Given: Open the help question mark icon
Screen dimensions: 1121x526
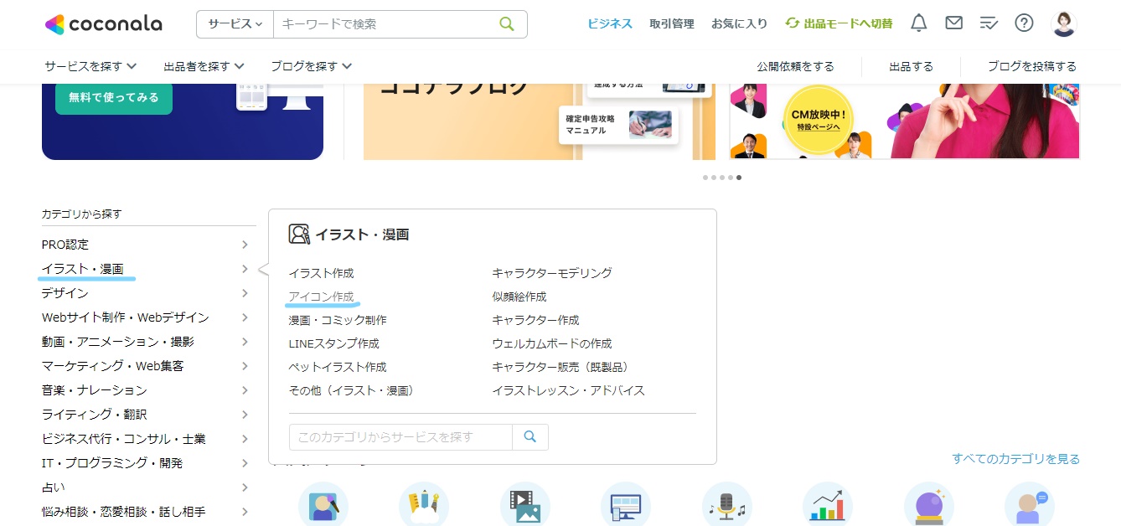Looking at the screenshot, I should pos(1024,23).
